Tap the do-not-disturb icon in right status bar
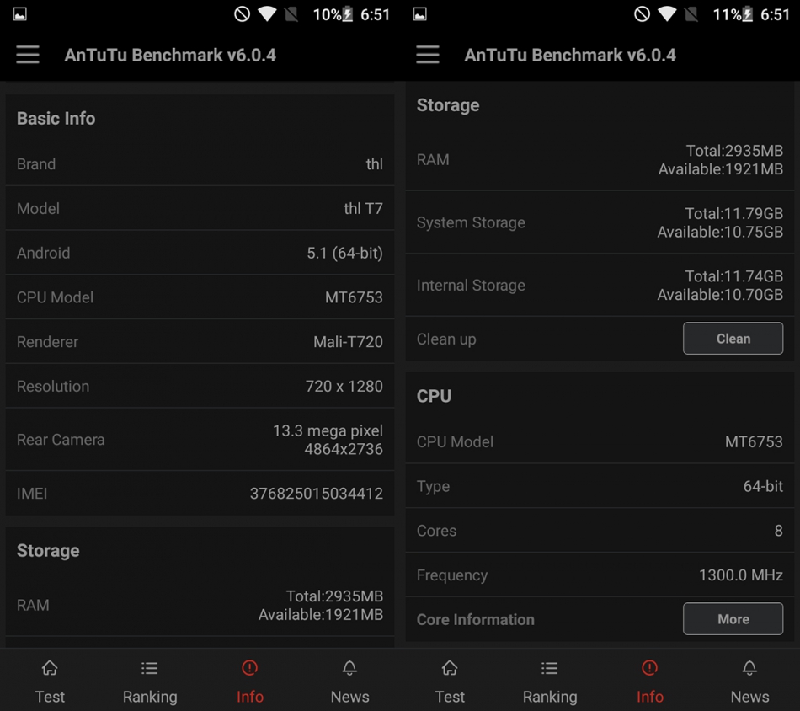 pyautogui.click(x=642, y=13)
